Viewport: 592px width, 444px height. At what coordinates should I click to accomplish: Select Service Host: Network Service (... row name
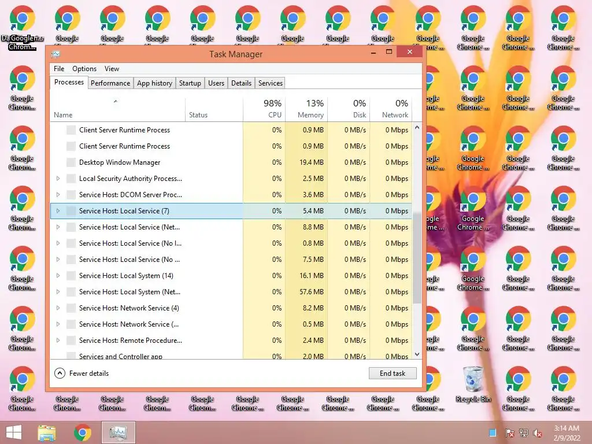(x=129, y=324)
